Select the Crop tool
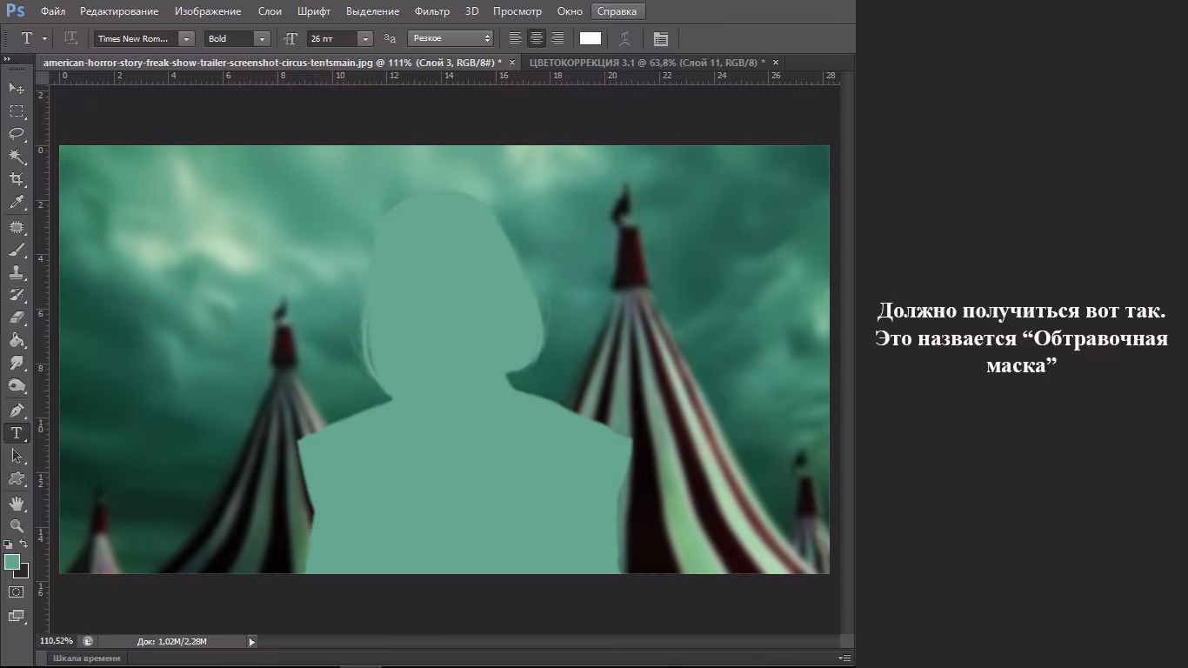1188x668 pixels. (x=17, y=179)
